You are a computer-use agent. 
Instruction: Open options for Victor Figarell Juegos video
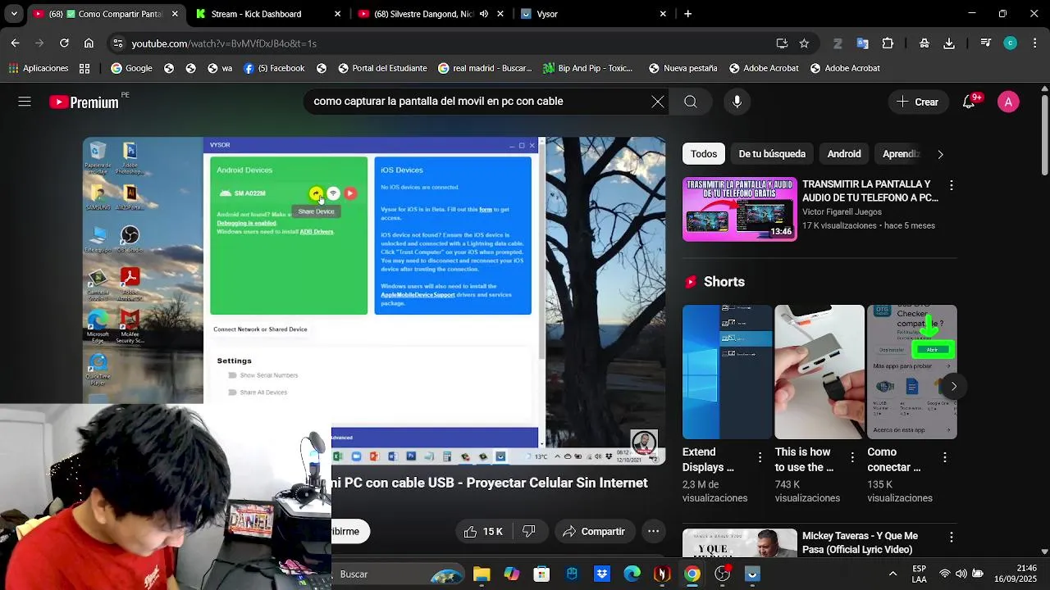[951, 186]
